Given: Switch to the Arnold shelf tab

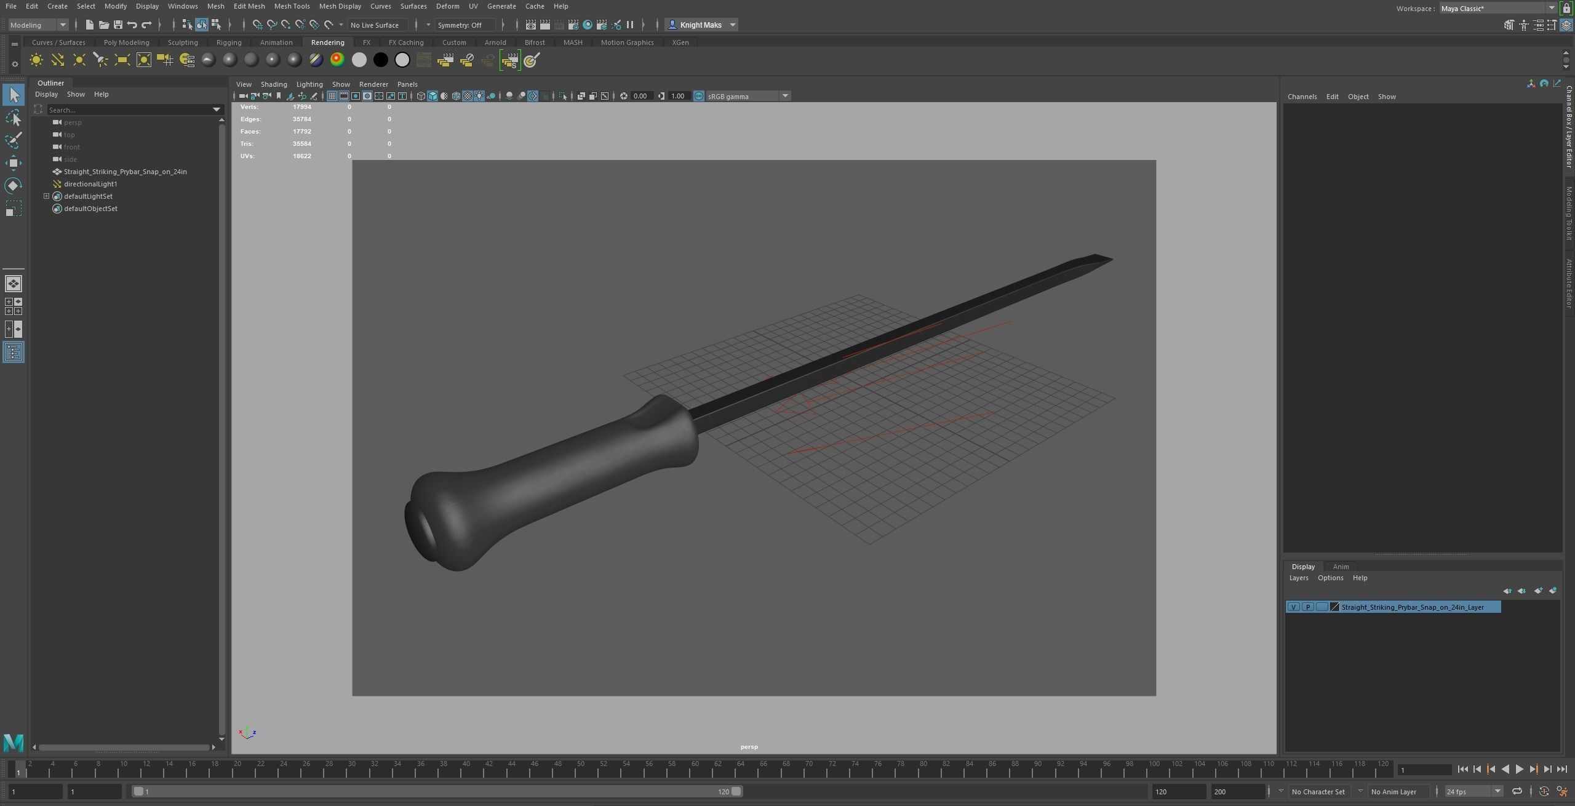Looking at the screenshot, I should coord(495,42).
